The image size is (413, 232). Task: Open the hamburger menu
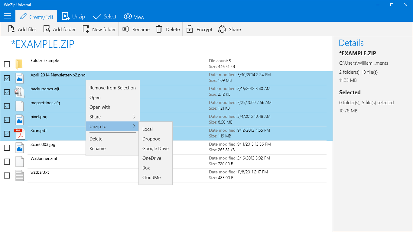[x=7, y=16]
